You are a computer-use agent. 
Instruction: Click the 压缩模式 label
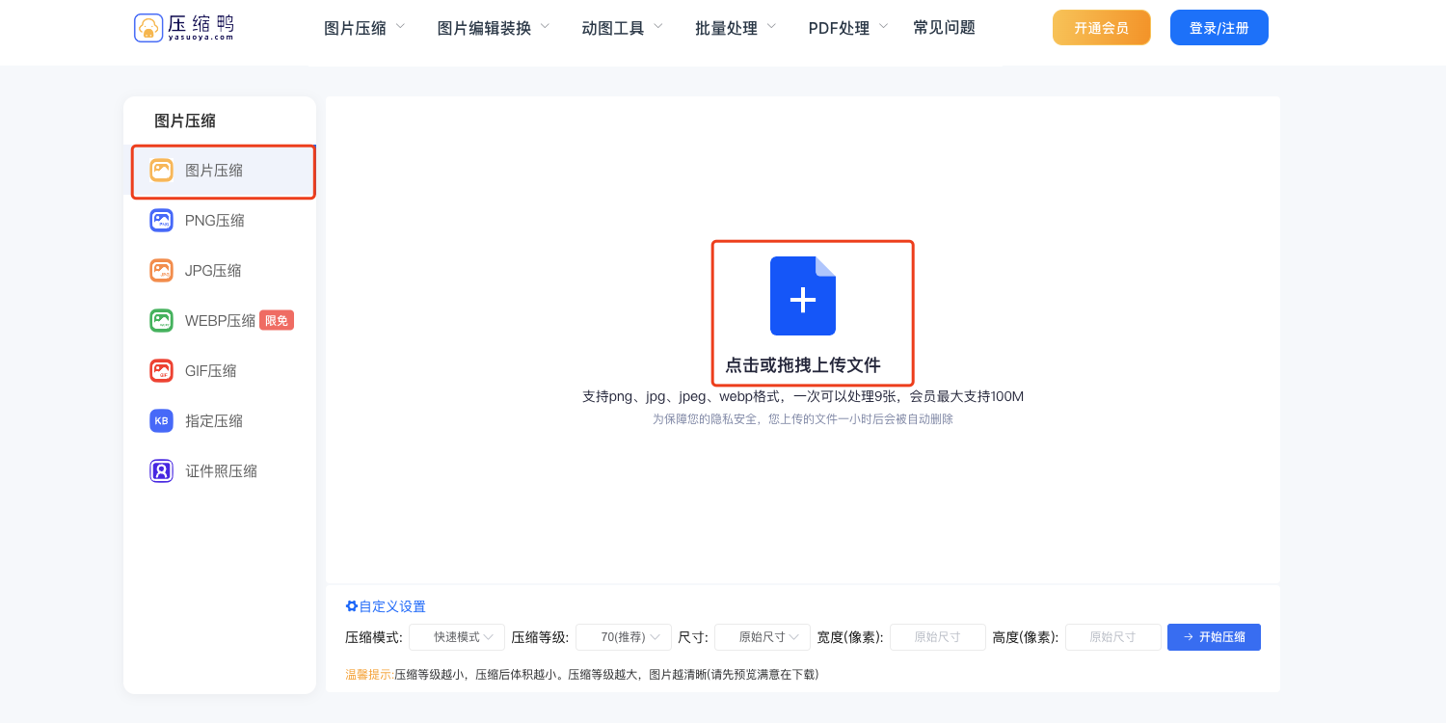pyautogui.click(x=374, y=637)
